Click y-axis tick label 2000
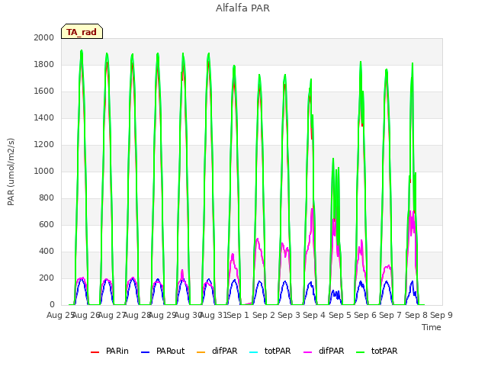Viewport: 488px width, 366px height. [x=44, y=37]
